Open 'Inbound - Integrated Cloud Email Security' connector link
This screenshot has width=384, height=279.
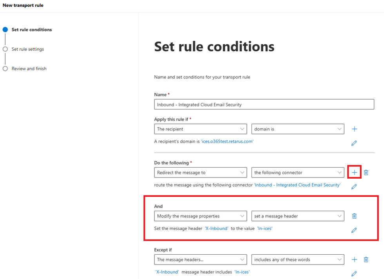click(x=297, y=185)
